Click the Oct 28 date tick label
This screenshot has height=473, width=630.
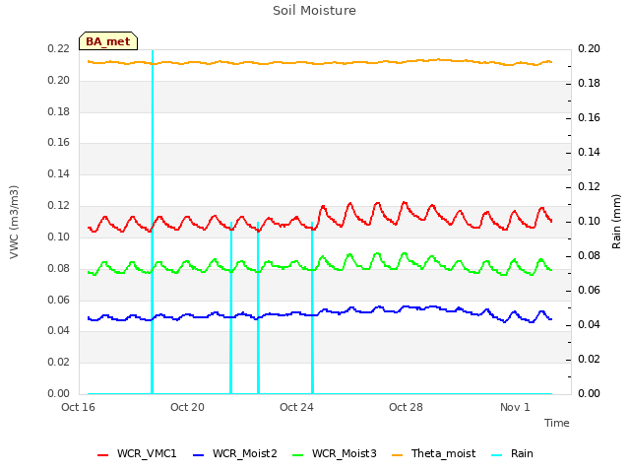(x=406, y=407)
